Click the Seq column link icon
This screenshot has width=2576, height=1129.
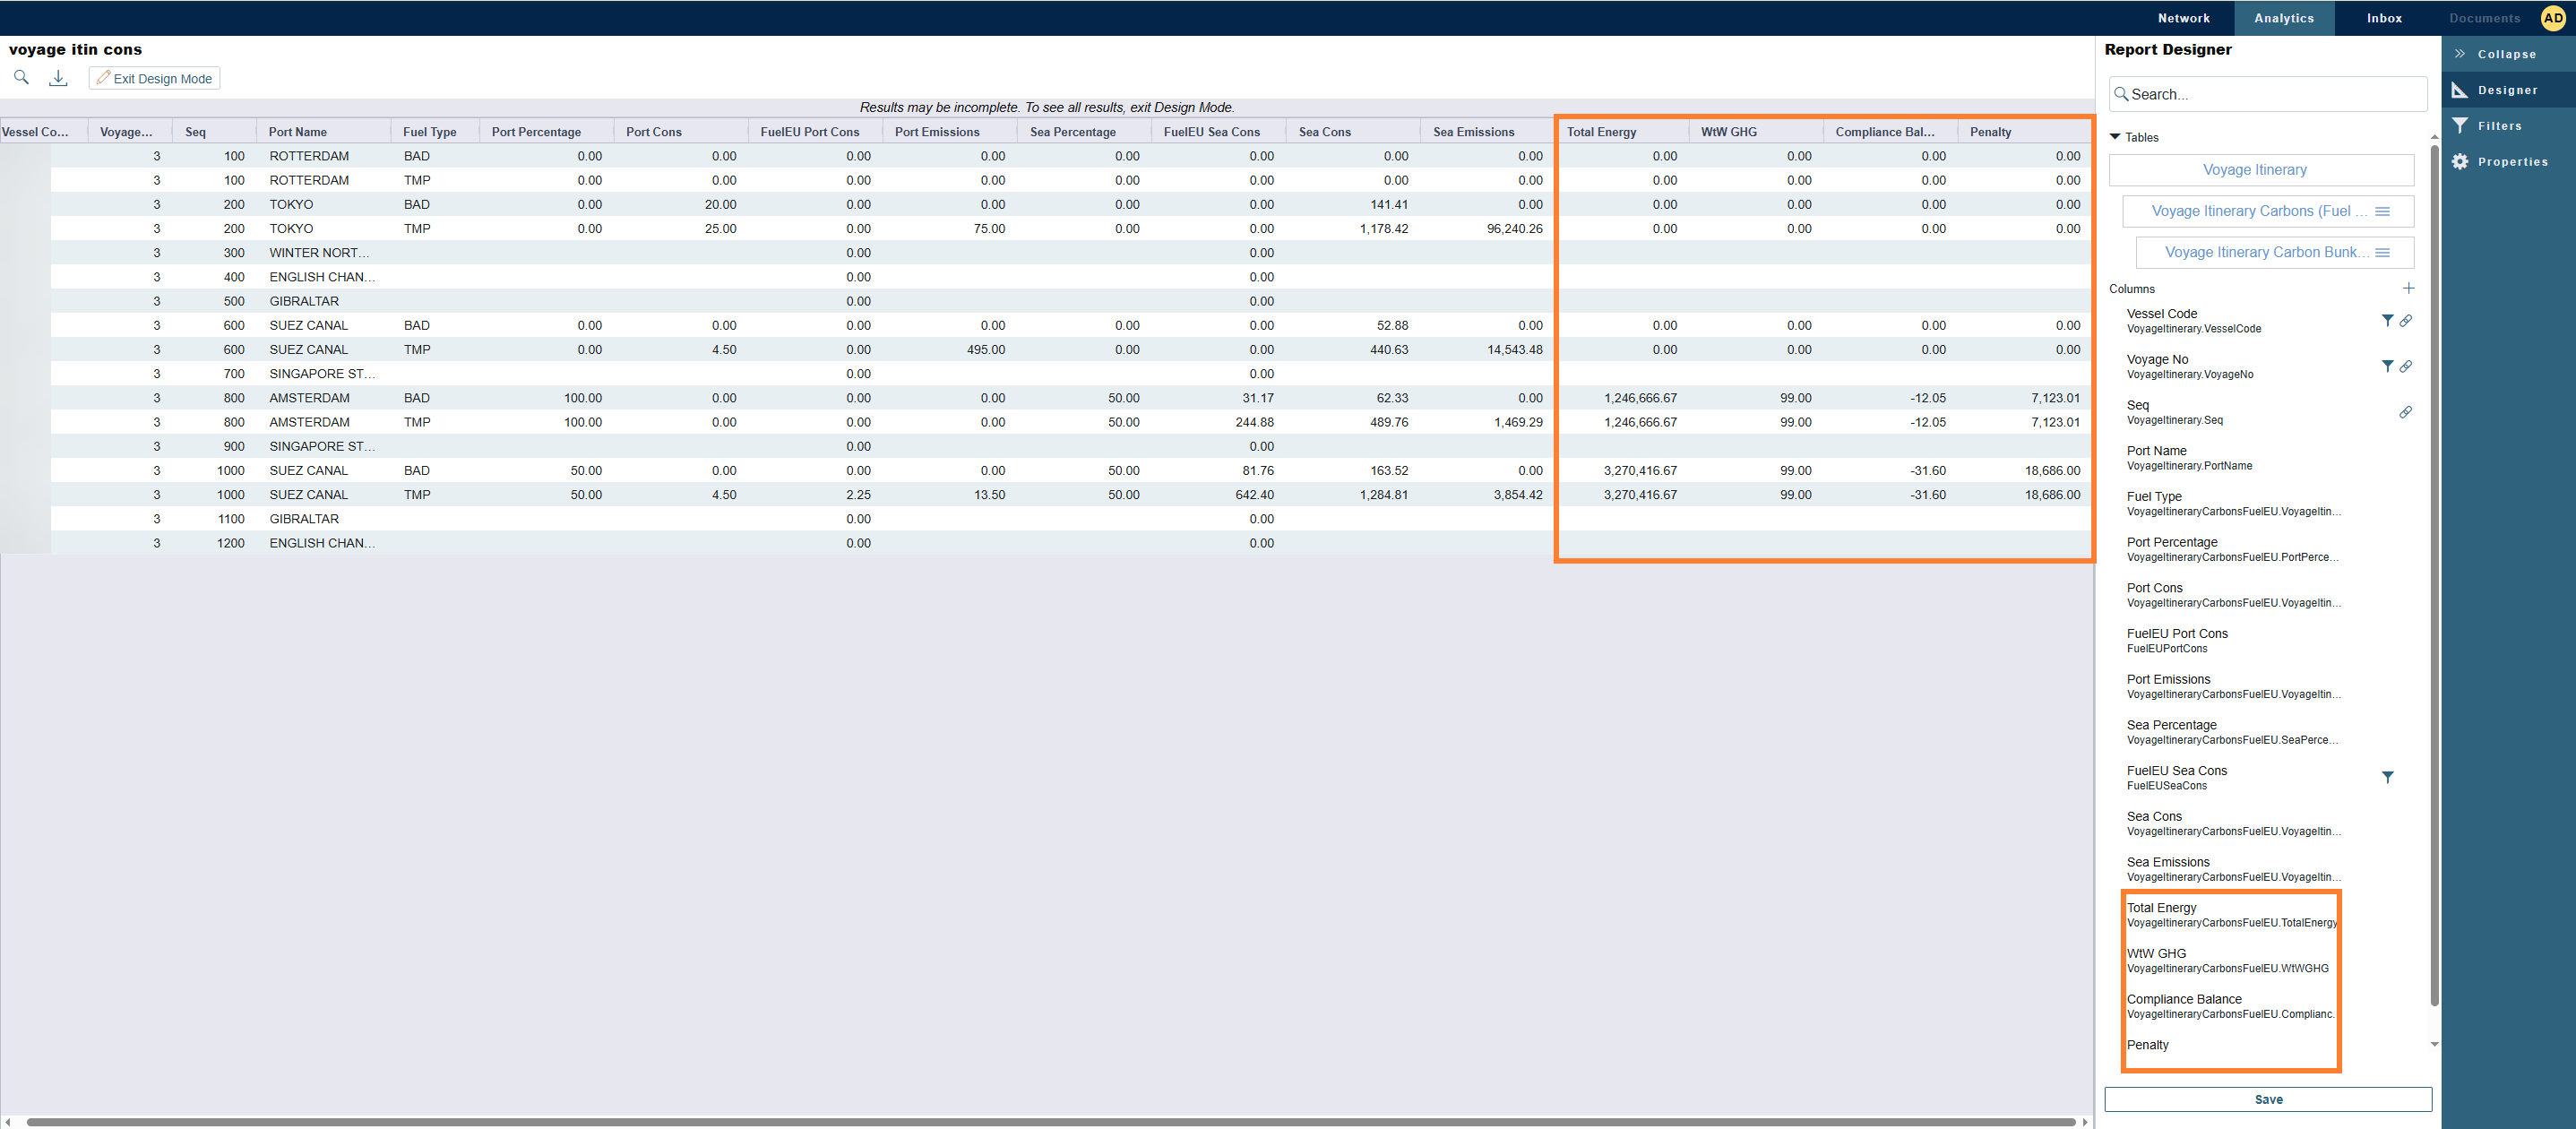tap(2405, 412)
